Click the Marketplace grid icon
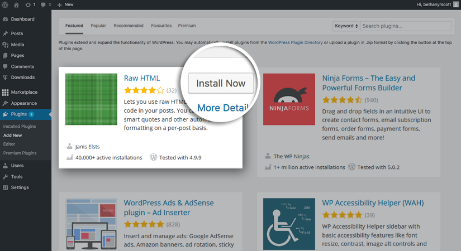 click(x=5, y=92)
